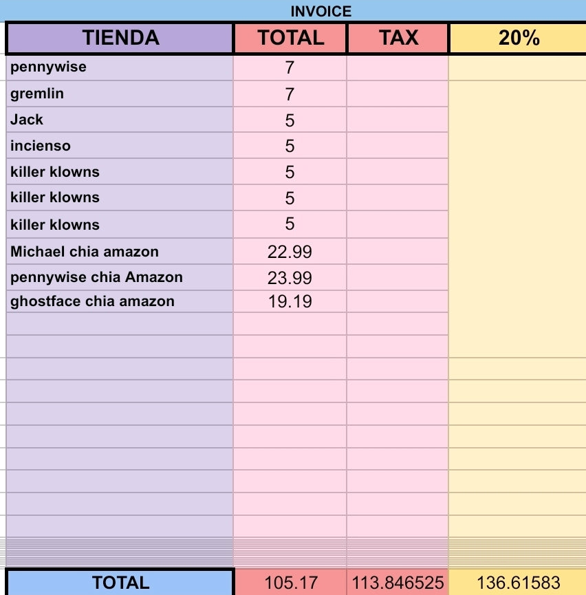The width and height of the screenshot is (586, 595).
Task: Select the TOTAL column header cell
Action: coord(290,38)
